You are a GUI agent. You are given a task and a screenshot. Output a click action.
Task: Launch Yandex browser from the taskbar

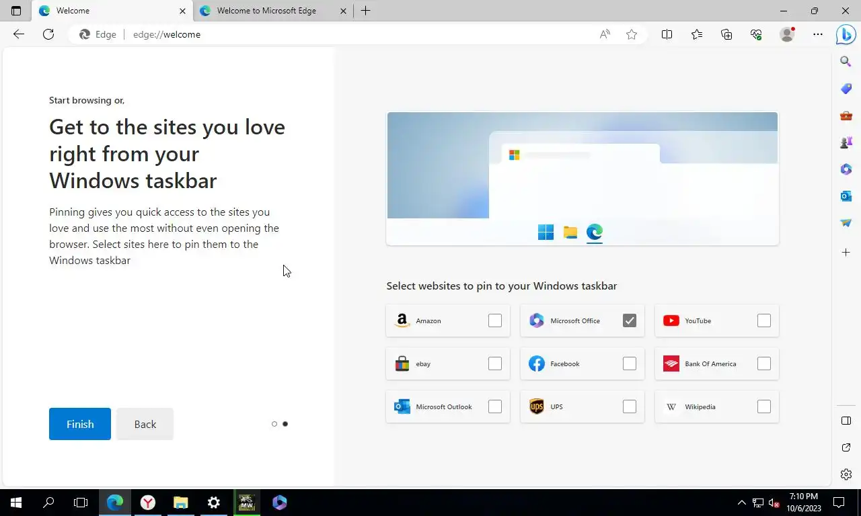pos(148,502)
